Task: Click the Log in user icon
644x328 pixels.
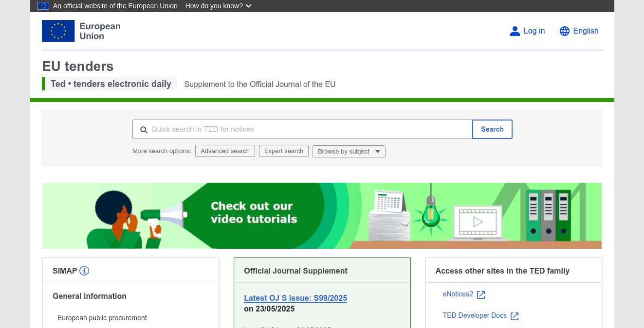Action: (515, 31)
